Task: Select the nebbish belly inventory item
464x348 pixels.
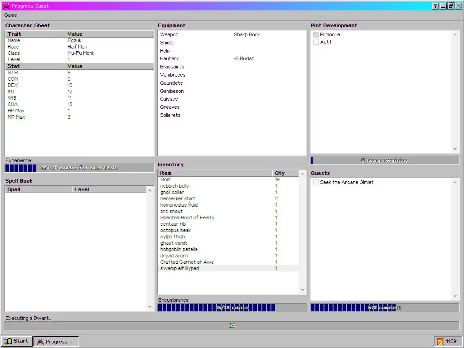Action: coord(228,186)
